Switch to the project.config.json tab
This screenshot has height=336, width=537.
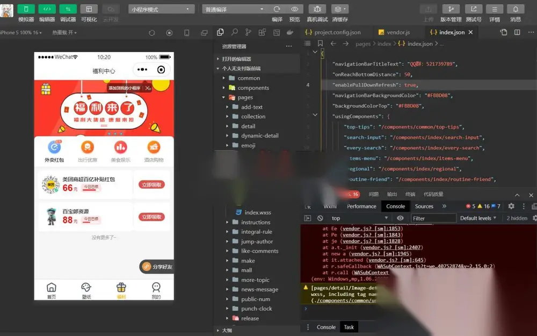(333, 32)
